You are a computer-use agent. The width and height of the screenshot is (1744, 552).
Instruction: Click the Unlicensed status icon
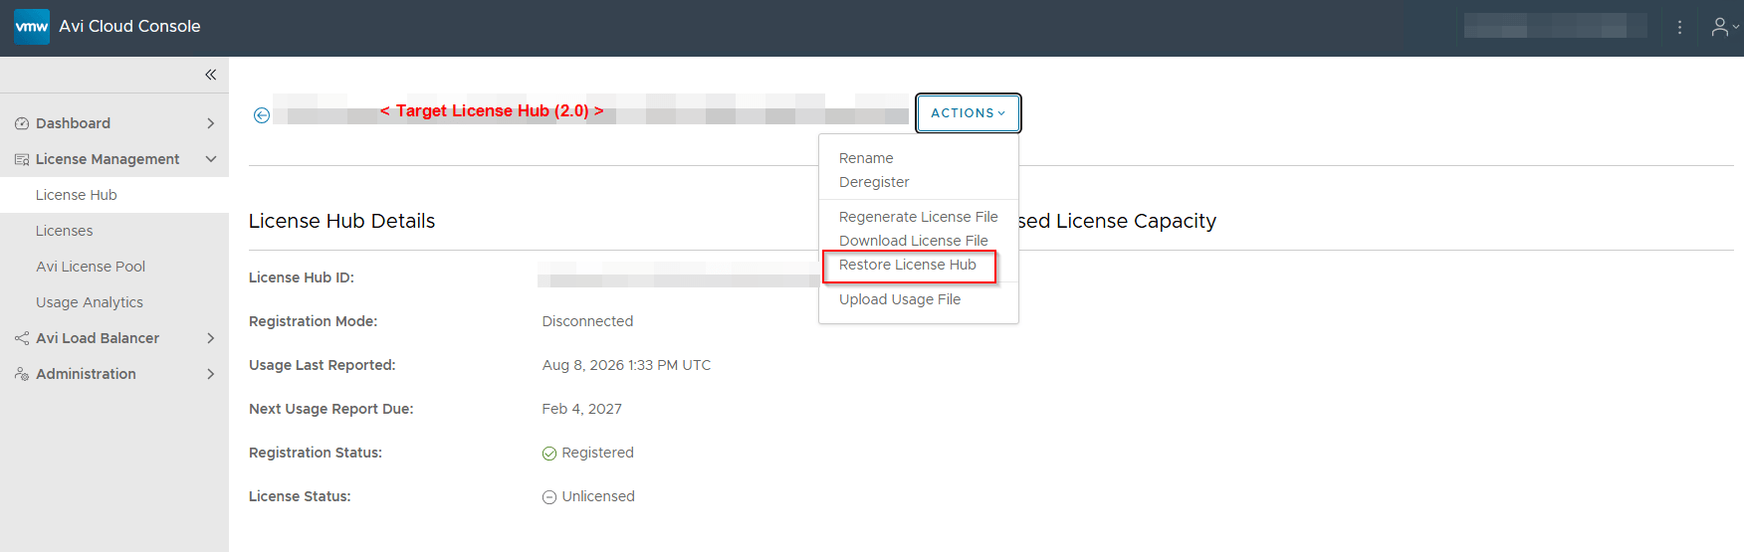click(x=549, y=497)
